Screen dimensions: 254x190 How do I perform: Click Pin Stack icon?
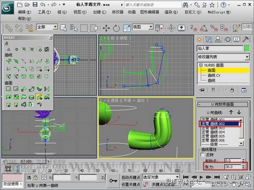pyautogui.click(x=202, y=90)
